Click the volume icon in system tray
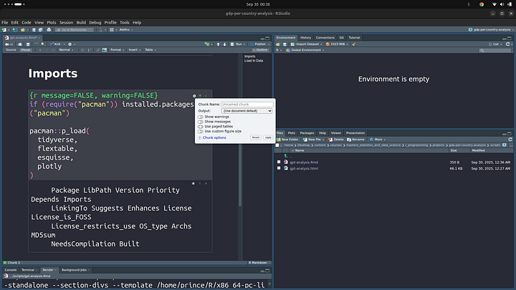Image resolution: width=516 pixels, height=290 pixels. 502,4
